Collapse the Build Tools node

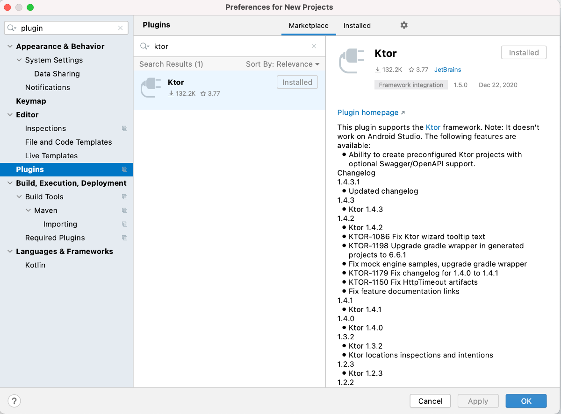tap(19, 197)
